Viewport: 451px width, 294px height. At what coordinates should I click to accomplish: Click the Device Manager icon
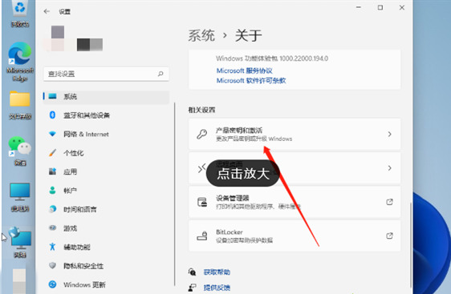click(x=202, y=202)
